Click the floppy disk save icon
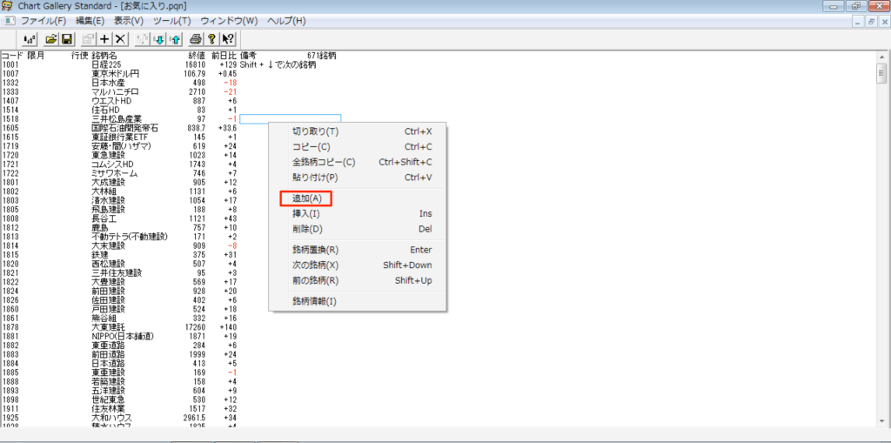Image resolution: width=891 pixels, height=443 pixels. (66, 39)
